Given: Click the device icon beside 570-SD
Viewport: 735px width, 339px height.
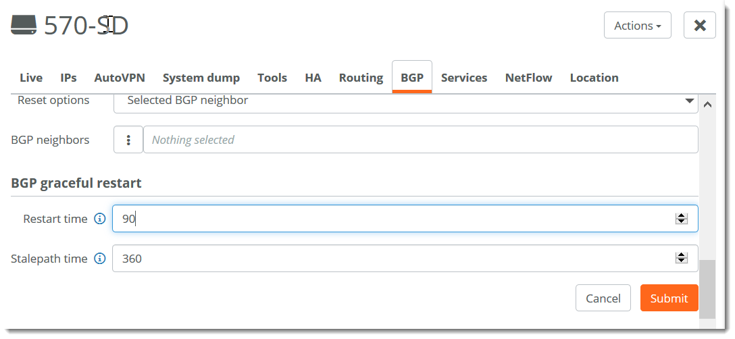Looking at the screenshot, I should 23,26.
